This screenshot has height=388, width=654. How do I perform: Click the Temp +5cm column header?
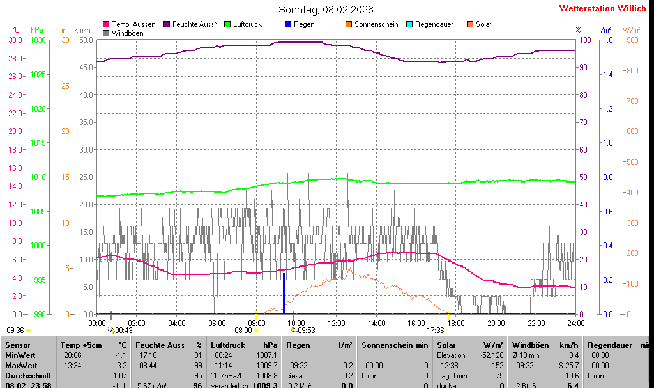77,345
